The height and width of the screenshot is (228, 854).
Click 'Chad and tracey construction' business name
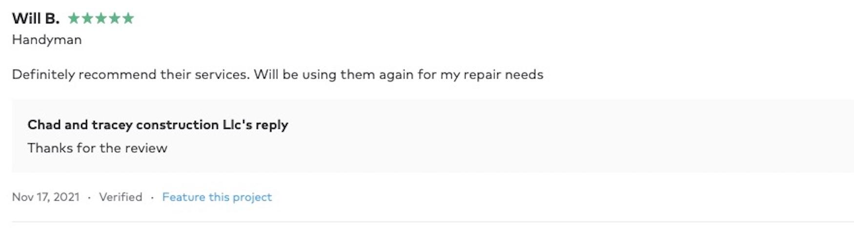tap(123, 125)
